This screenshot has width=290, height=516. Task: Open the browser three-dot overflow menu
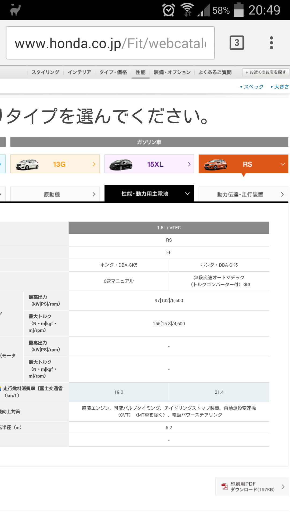271,43
